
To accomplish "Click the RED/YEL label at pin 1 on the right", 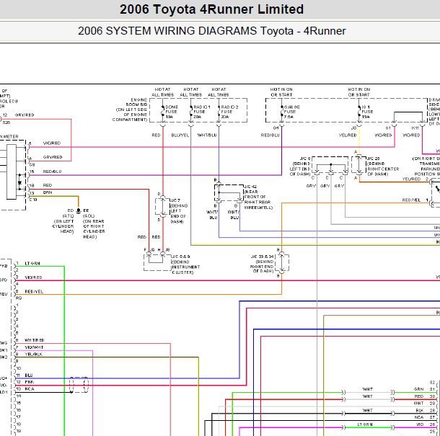I will (411, 200).
